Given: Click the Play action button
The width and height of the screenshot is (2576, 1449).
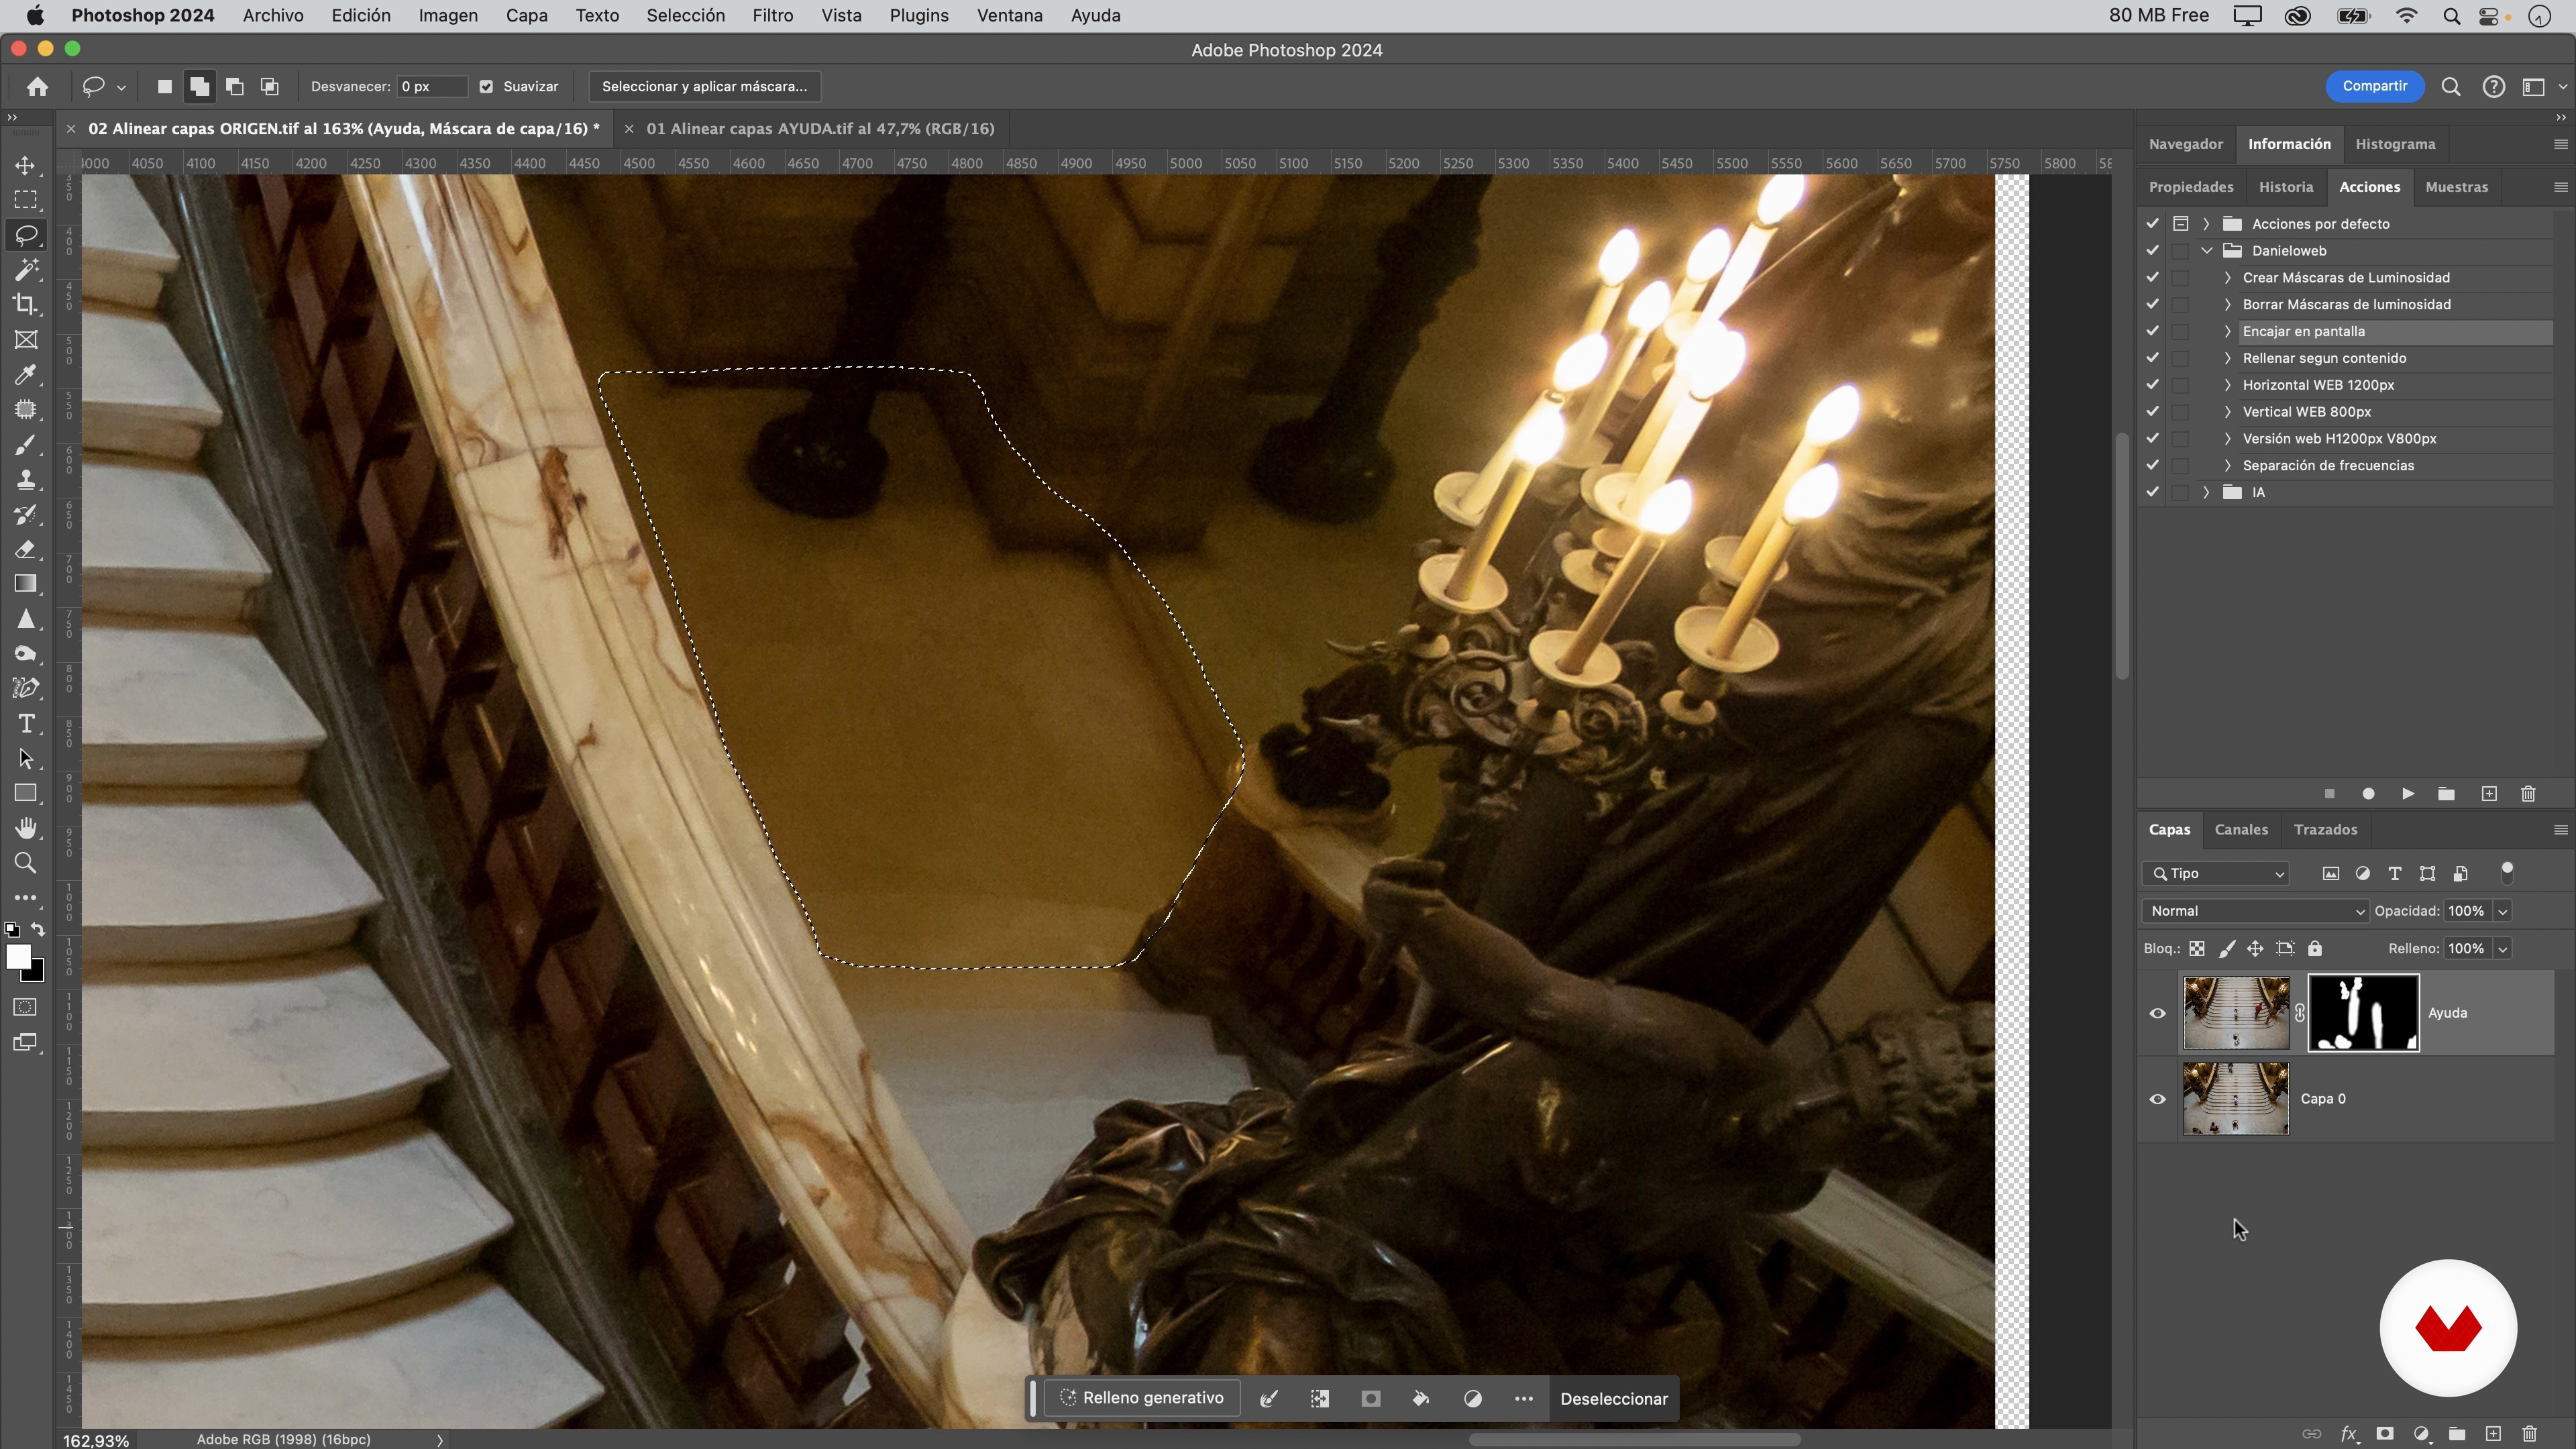Looking at the screenshot, I should (2408, 794).
